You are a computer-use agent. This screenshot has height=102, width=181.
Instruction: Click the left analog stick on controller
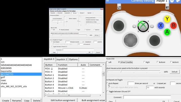[x=118, y=26]
